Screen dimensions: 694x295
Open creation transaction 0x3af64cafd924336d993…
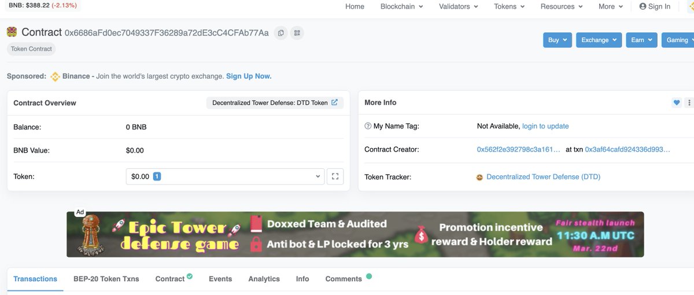tap(627, 149)
